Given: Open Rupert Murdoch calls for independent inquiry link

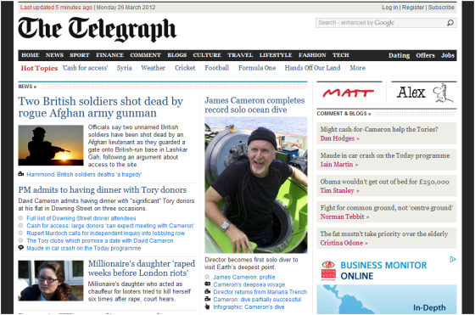Looking at the screenshot, I should pyautogui.click(x=106, y=233).
